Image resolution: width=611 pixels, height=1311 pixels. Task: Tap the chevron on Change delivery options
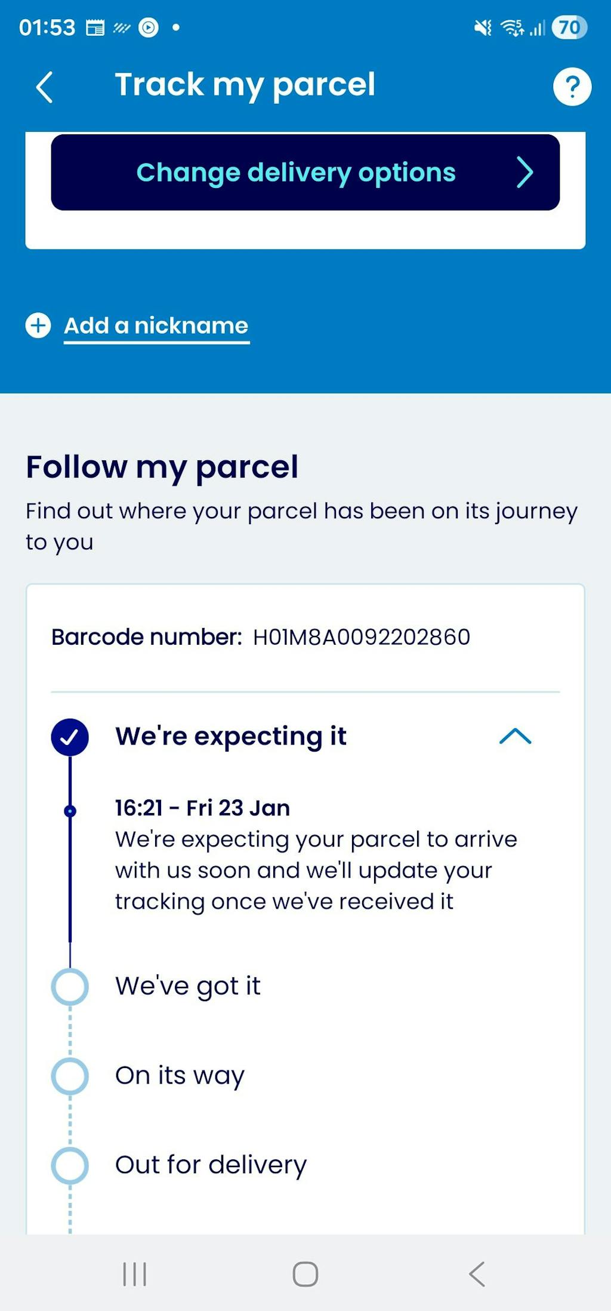click(524, 173)
